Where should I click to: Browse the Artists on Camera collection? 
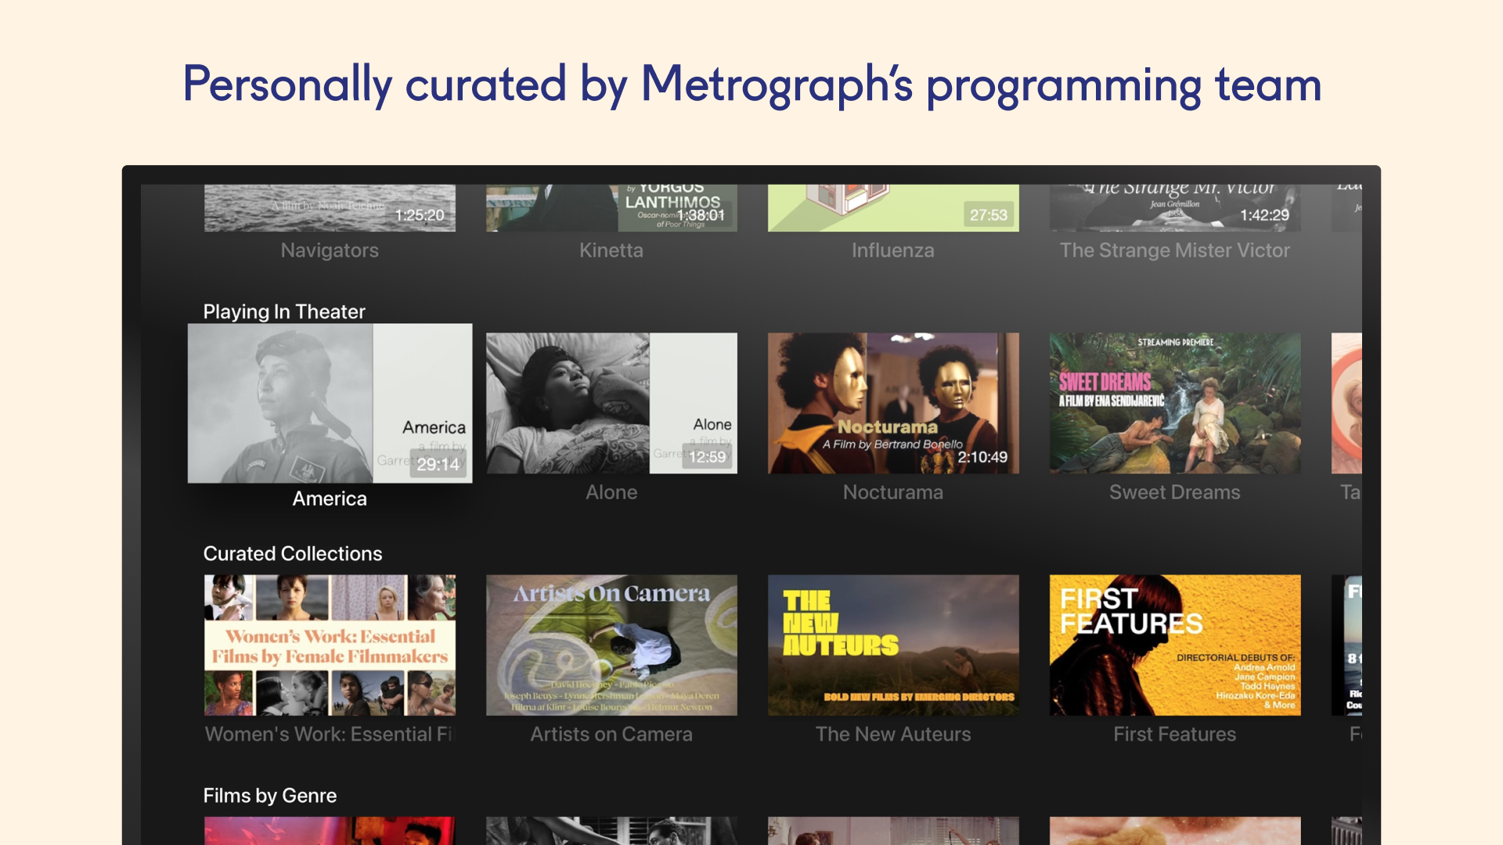tap(611, 645)
